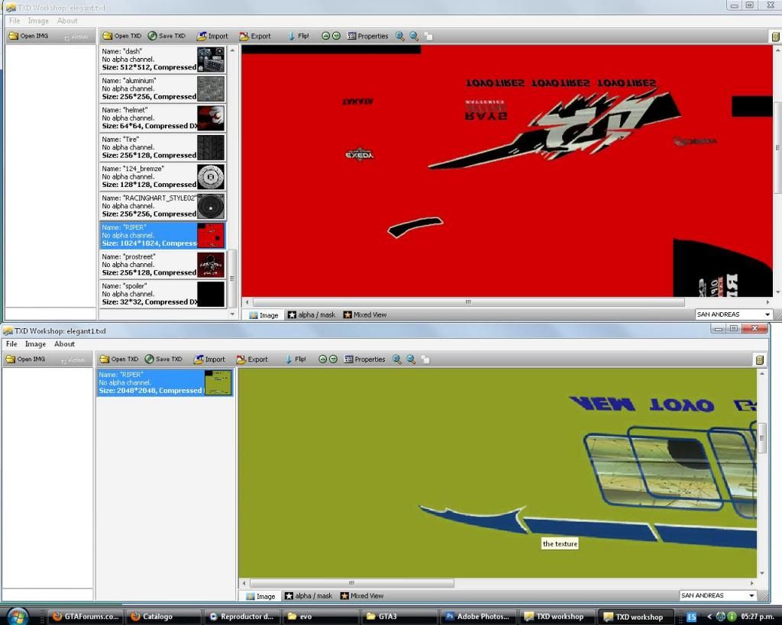Export the texture from elegant1.txd window
Screen dimensions: 782x625
tap(252, 359)
